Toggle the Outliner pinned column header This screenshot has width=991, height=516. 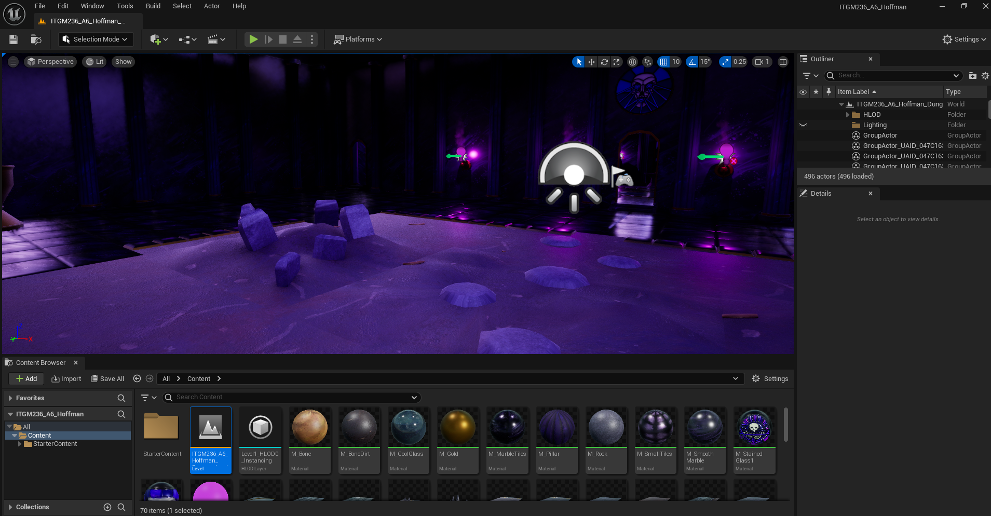point(829,92)
